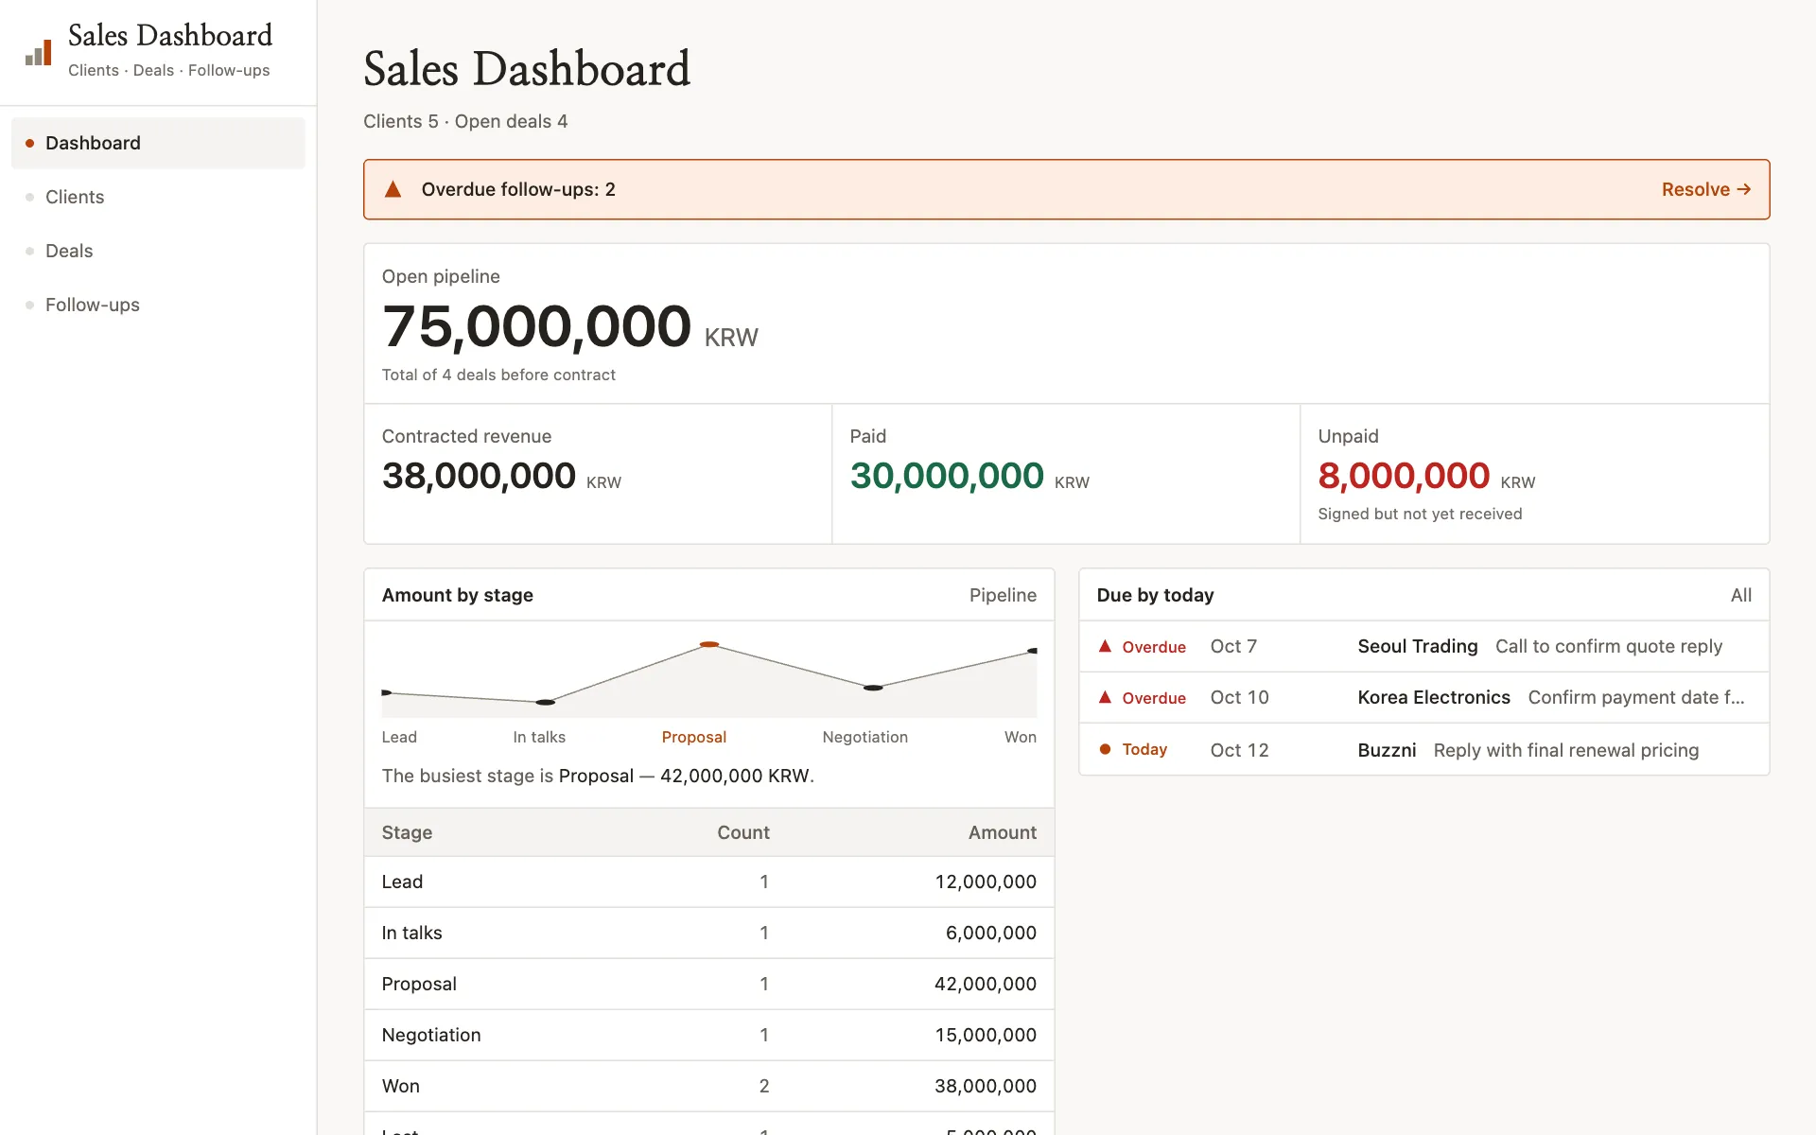The height and width of the screenshot is (1135, 1816).
Task: Click the Negotiation row in stage table
Action: pos(709,1035)
